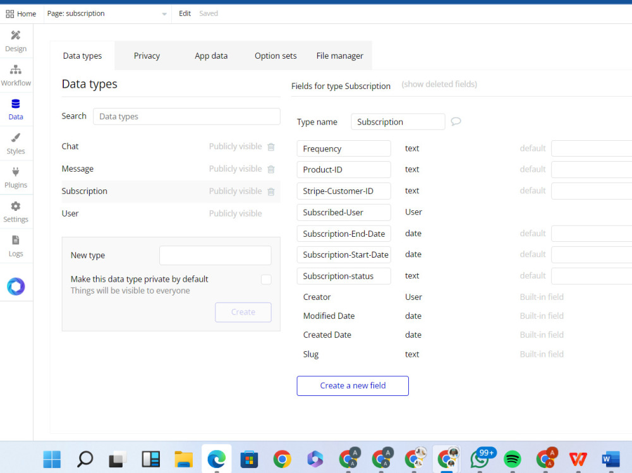Delete the Message data type via trash icon
Viewport: 632px width, 473px height.
coord(271,169)
